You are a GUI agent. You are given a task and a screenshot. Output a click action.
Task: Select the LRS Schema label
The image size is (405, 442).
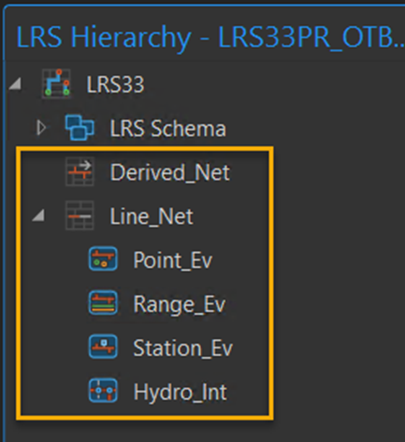[167, 128]
